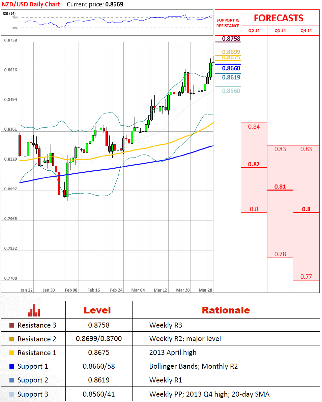Click the level cell 0.8660/58
Screen dimensions: 322x402
99,366
